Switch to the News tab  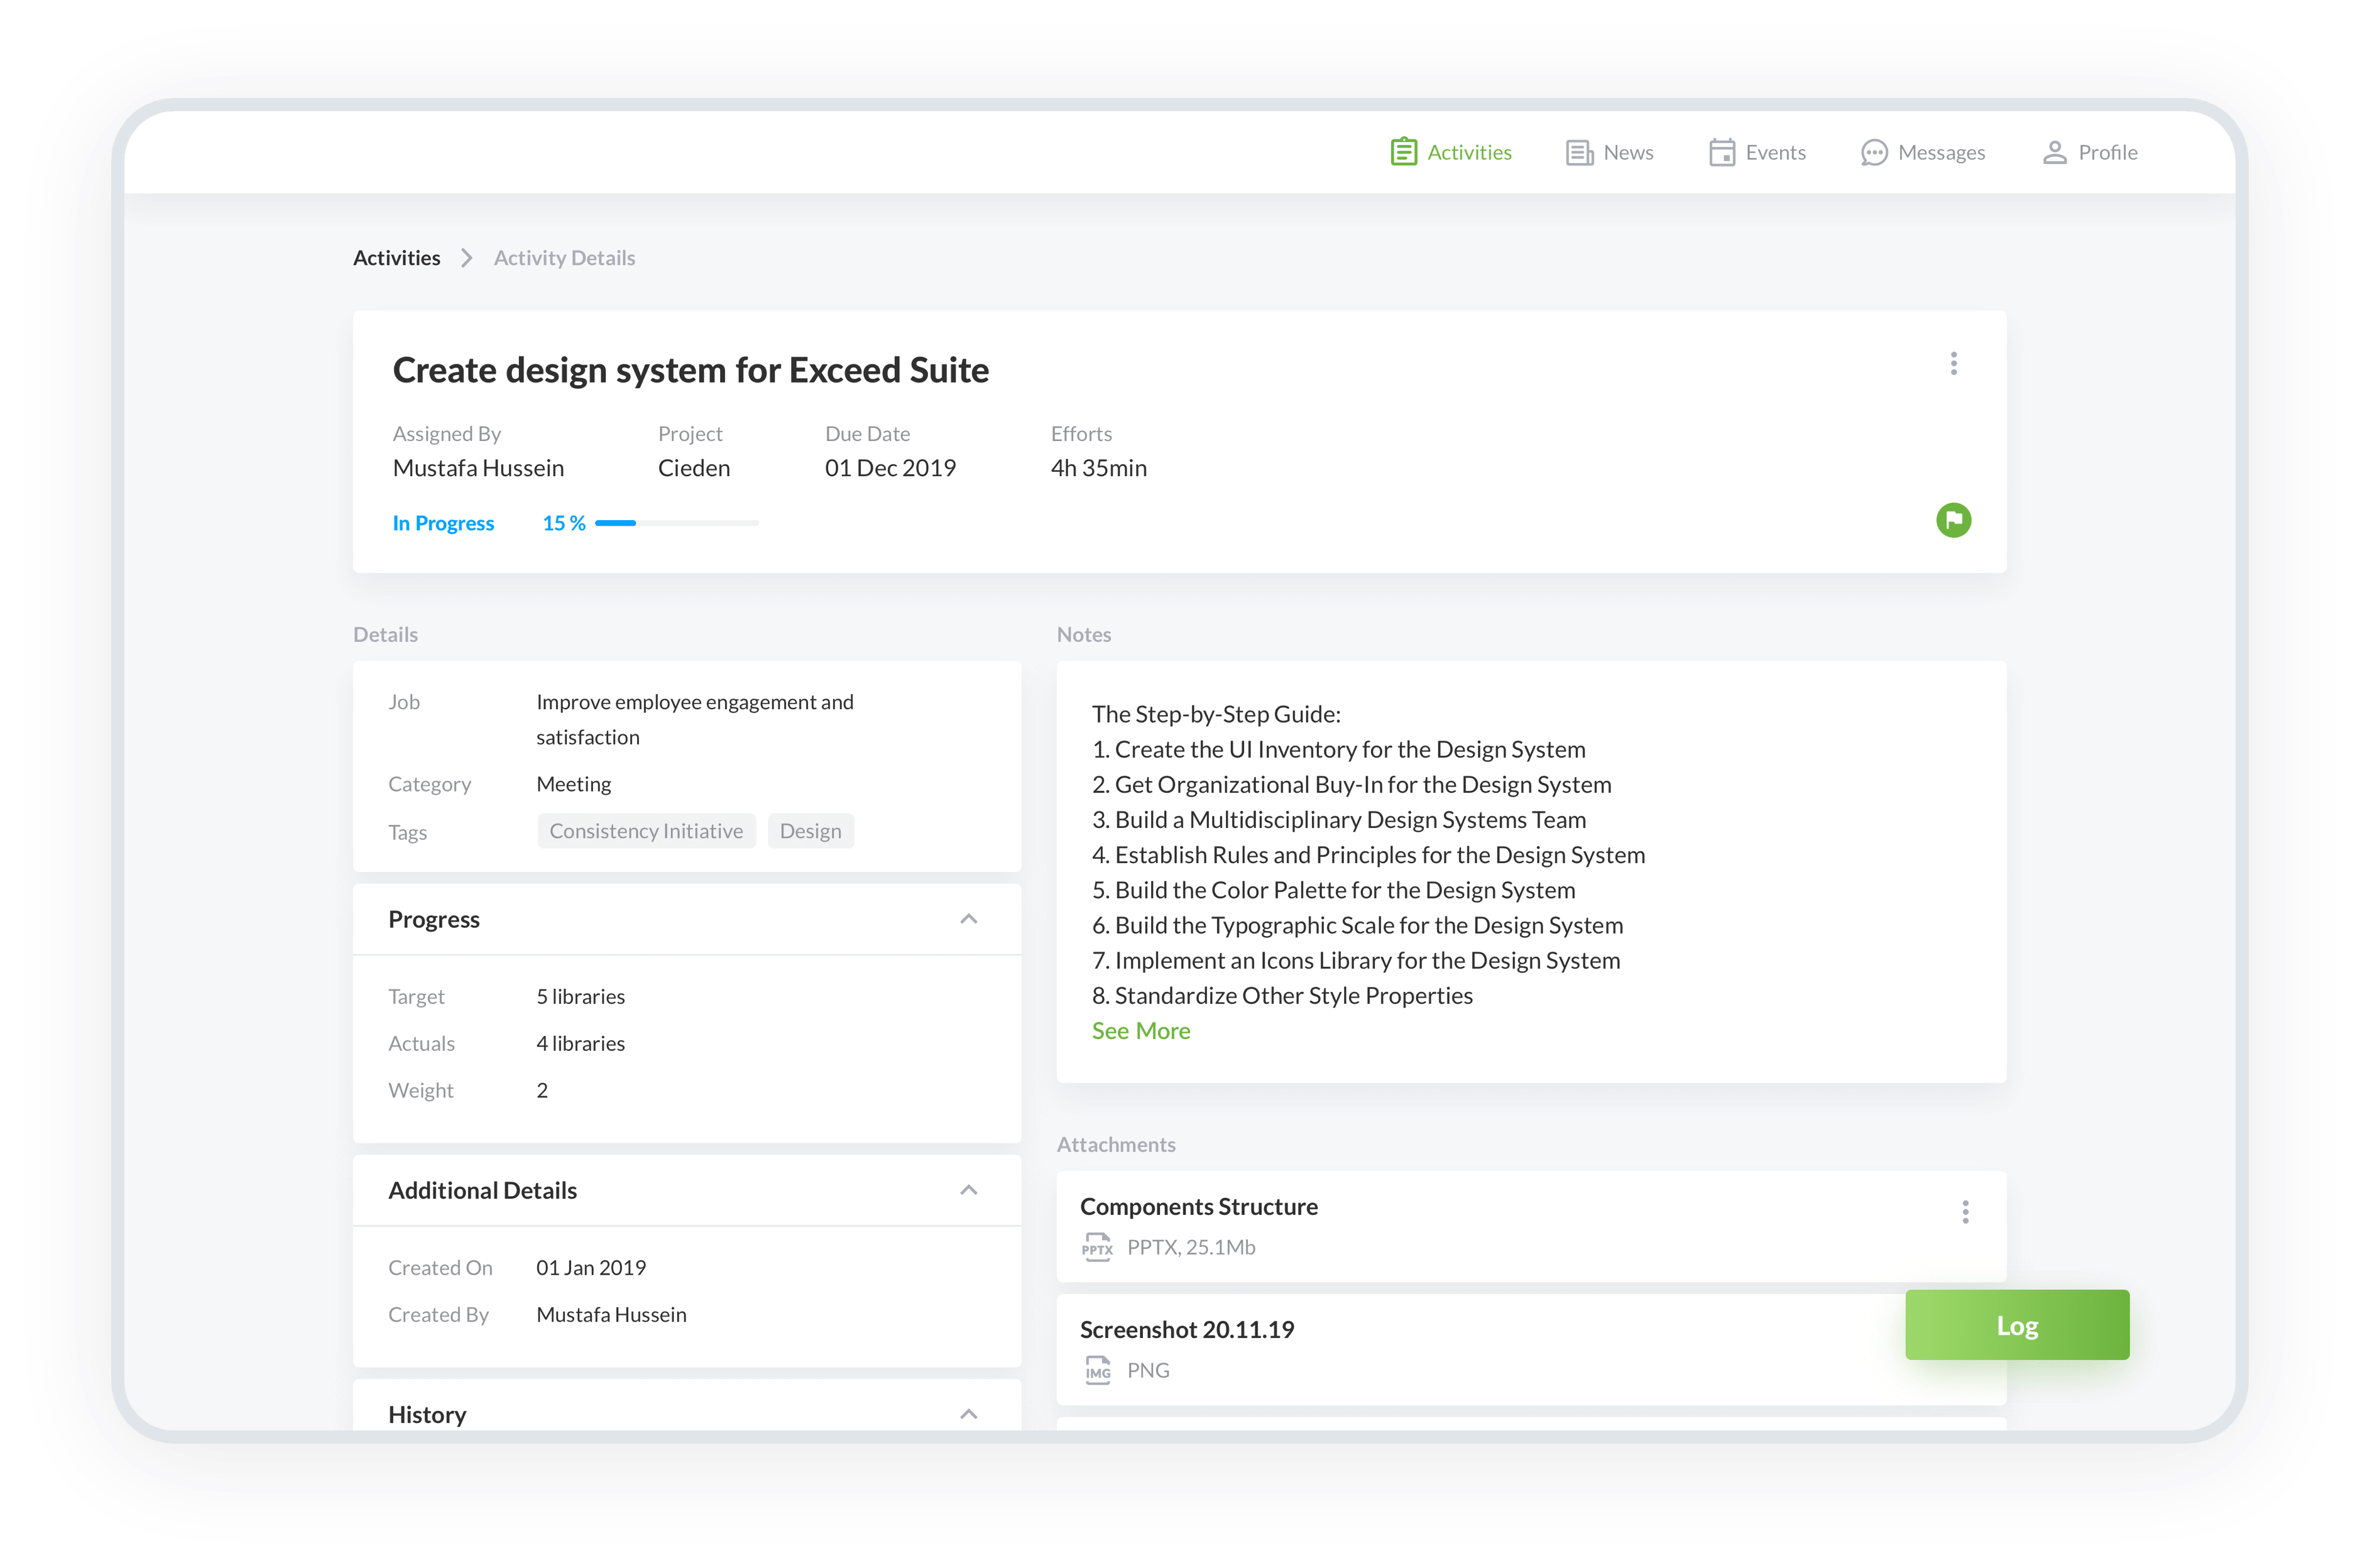[x=1609, y=152]
